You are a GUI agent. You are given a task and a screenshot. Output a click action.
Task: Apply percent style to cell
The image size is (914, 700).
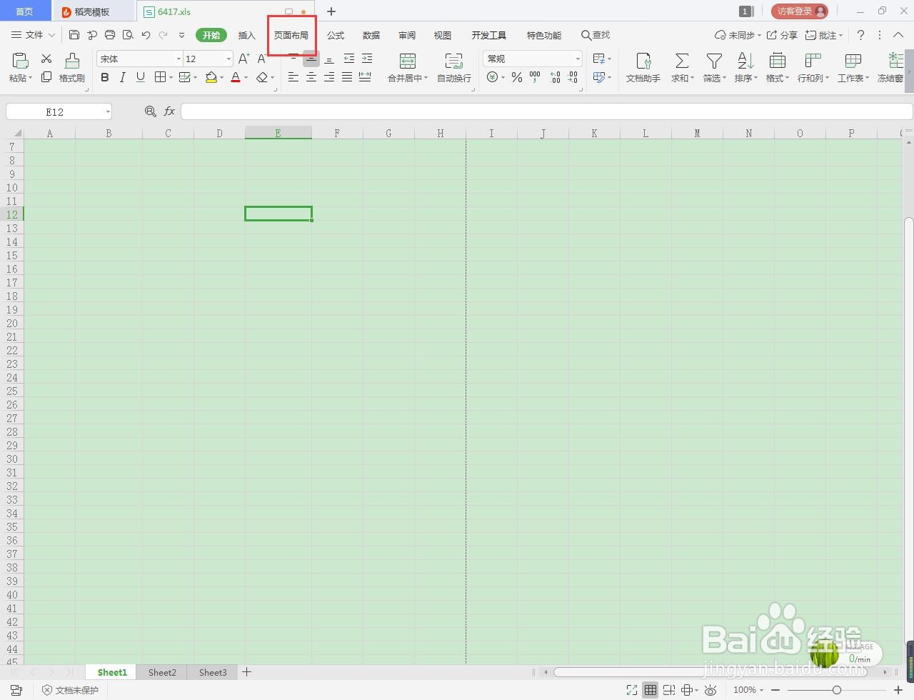pyautogui.click(x=517, y=77)
